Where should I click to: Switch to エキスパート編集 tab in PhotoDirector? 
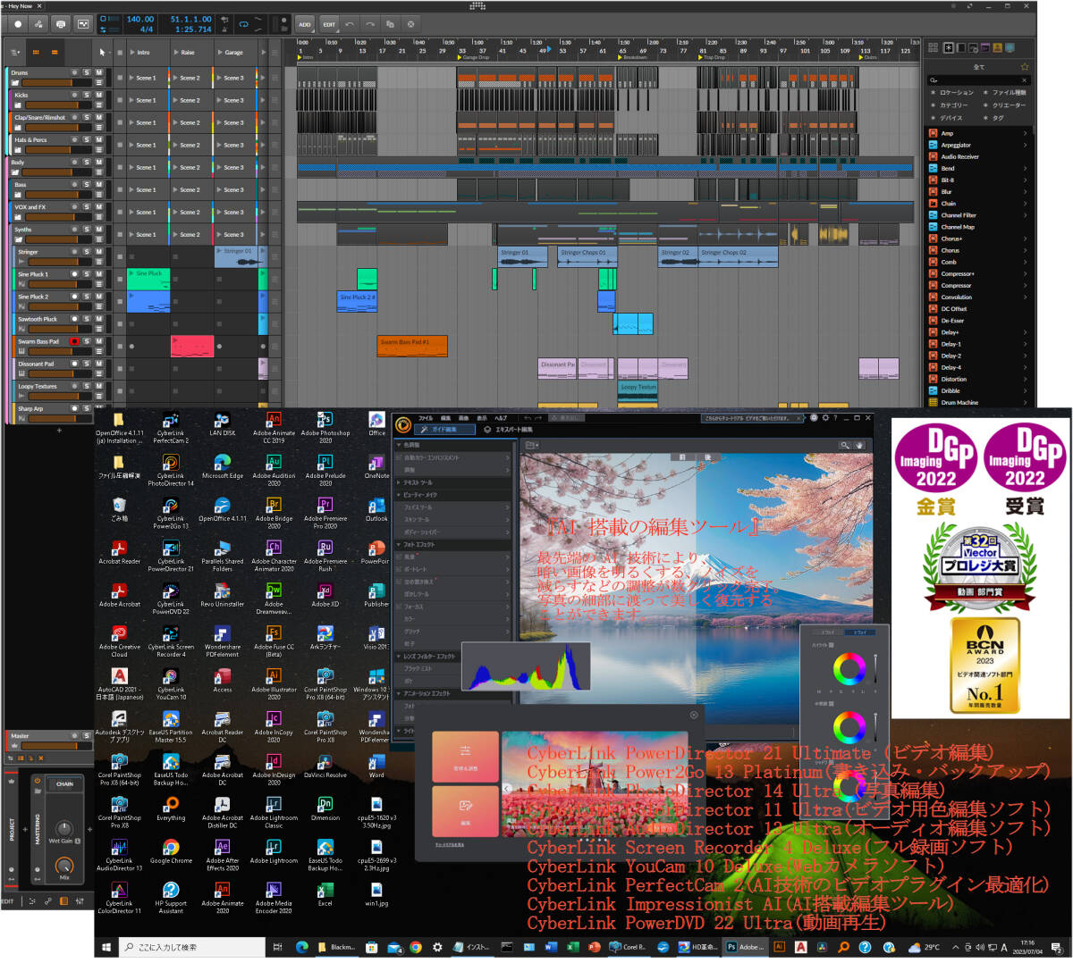tap(510, 430)
